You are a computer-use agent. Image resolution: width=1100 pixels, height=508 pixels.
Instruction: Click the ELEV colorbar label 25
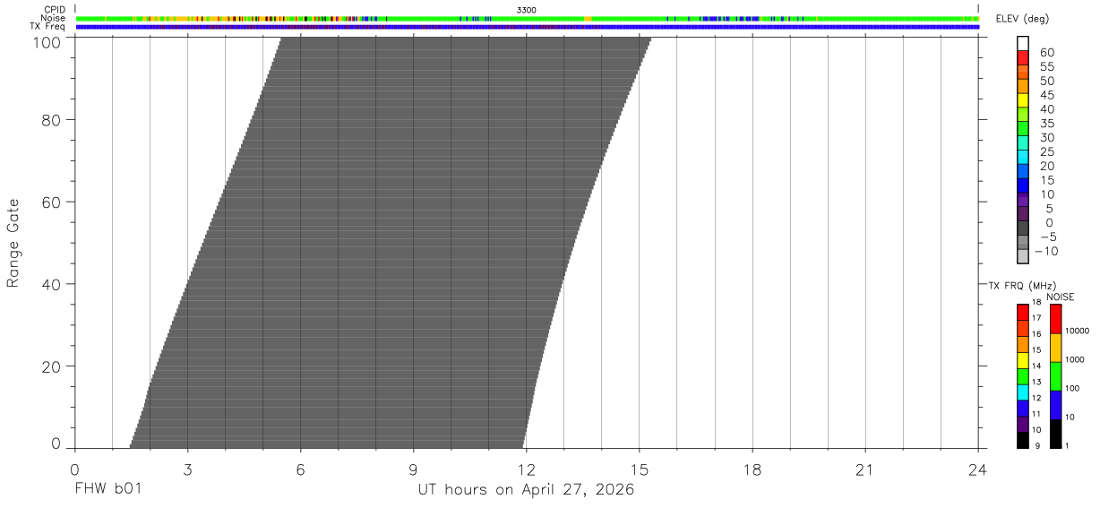pos(1048,151)
